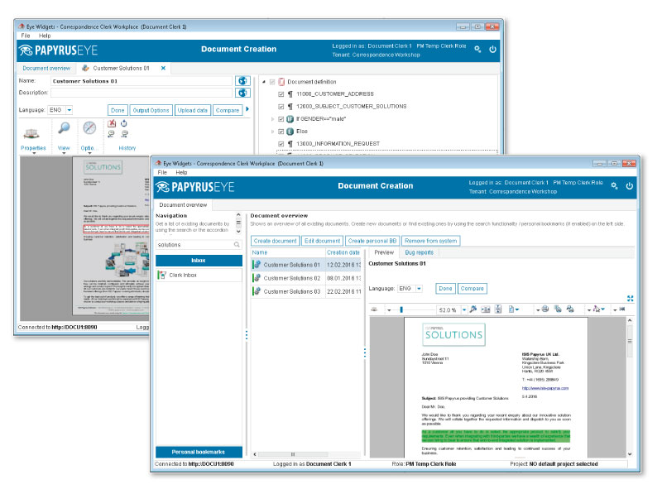Toggle the 12000_SUBJECT_CUSTOMER_SOLUTIONS checkbox

pyautogui.click(x=281, y=107)
